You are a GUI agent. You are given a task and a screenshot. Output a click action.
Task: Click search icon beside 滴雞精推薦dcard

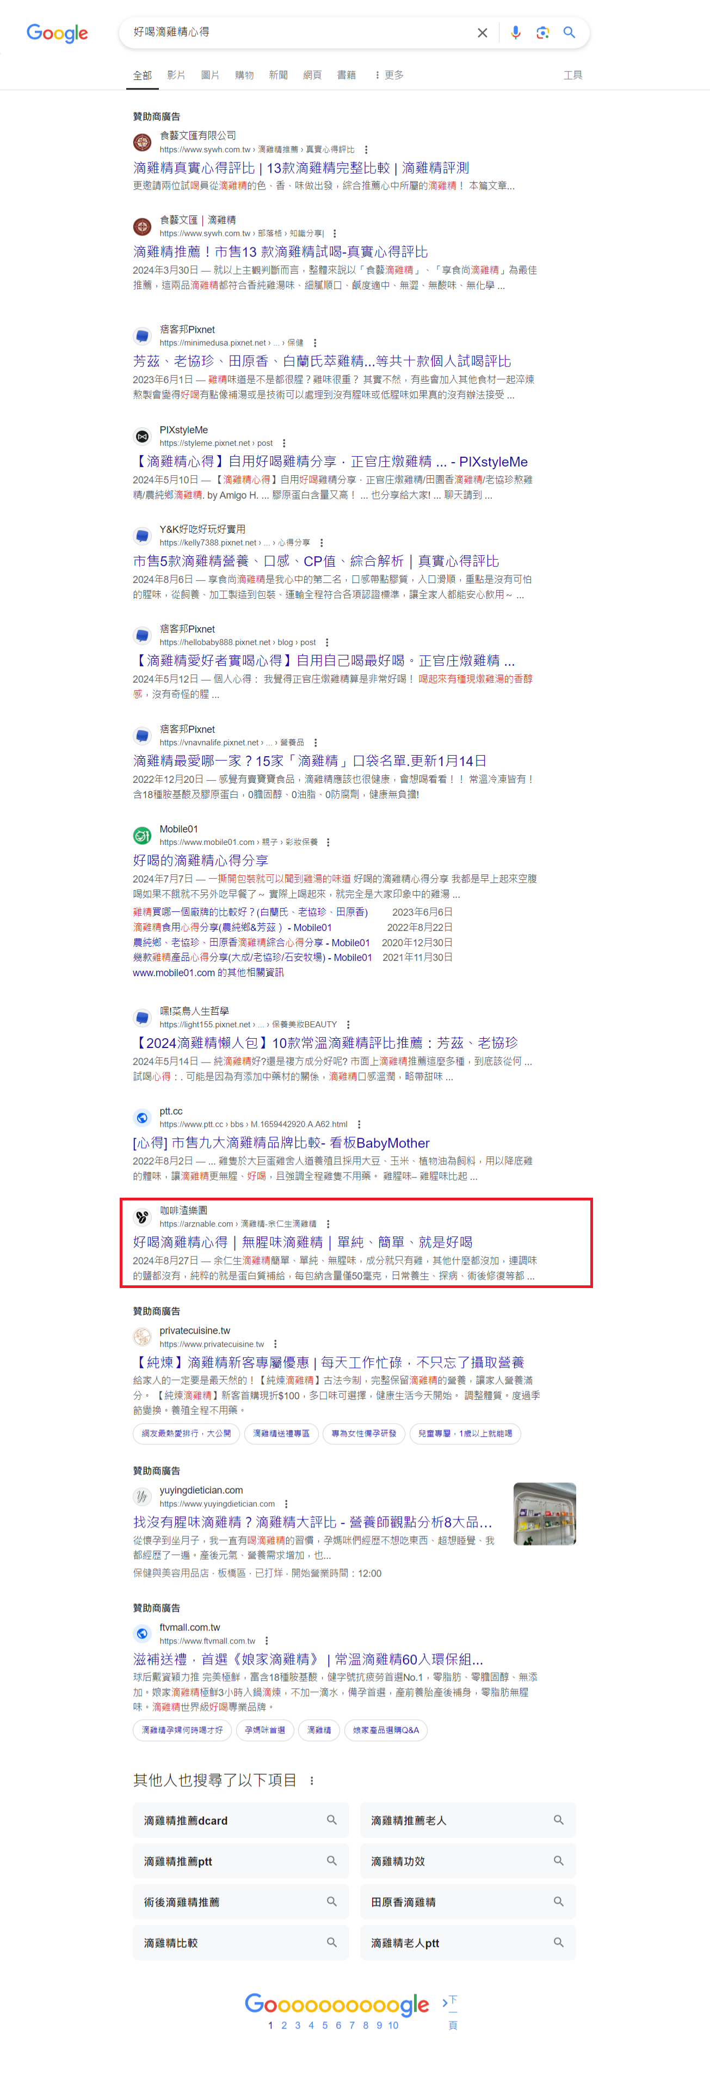[x=331, y=1820]
